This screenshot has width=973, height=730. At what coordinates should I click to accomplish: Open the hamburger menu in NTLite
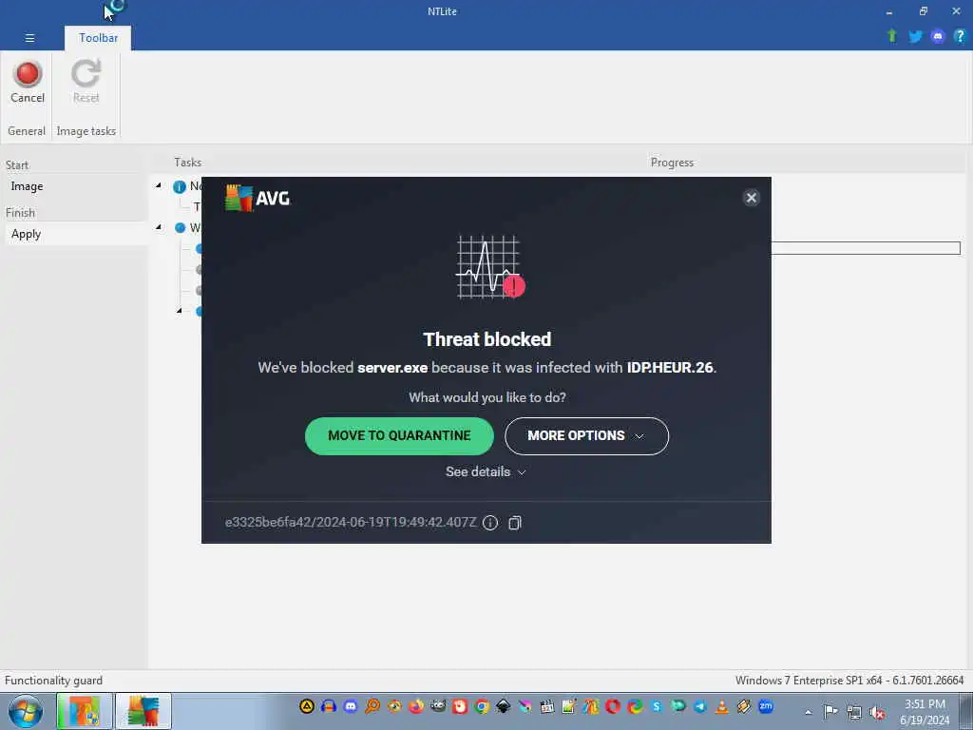[x=29, y=38]
